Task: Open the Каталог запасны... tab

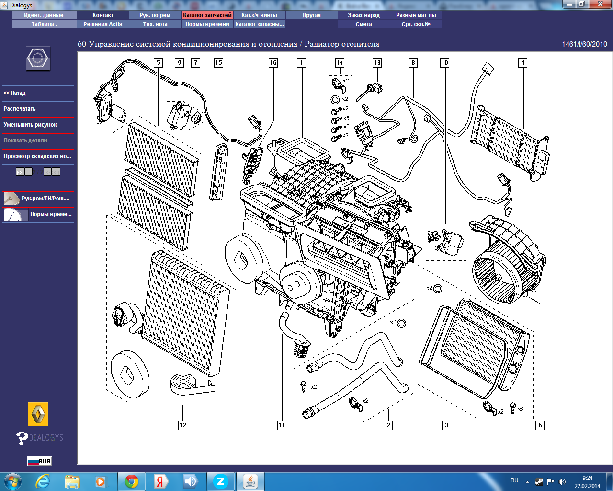Action: tap(260, 24)
